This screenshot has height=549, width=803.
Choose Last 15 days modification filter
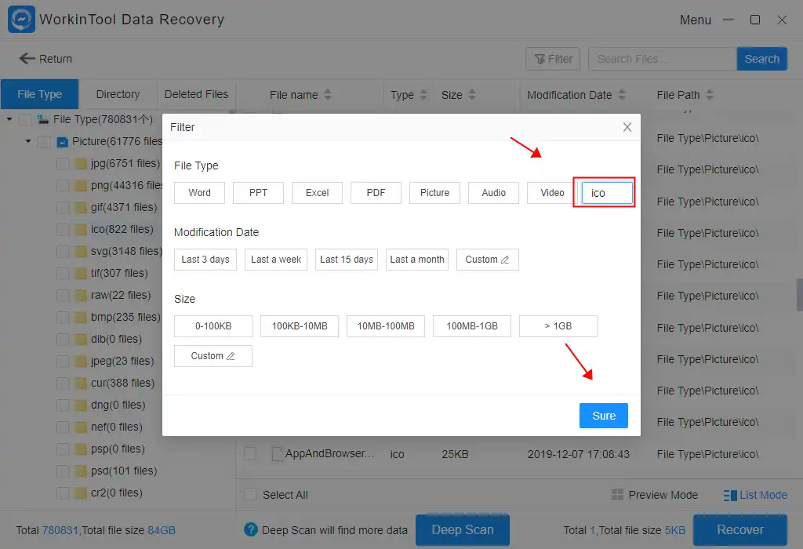[347, 260]
